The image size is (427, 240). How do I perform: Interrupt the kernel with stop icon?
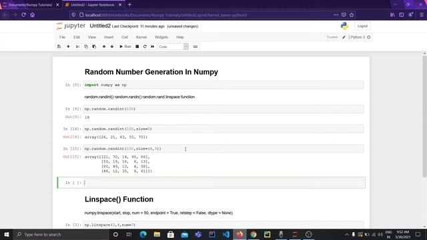tap(137, 47)
